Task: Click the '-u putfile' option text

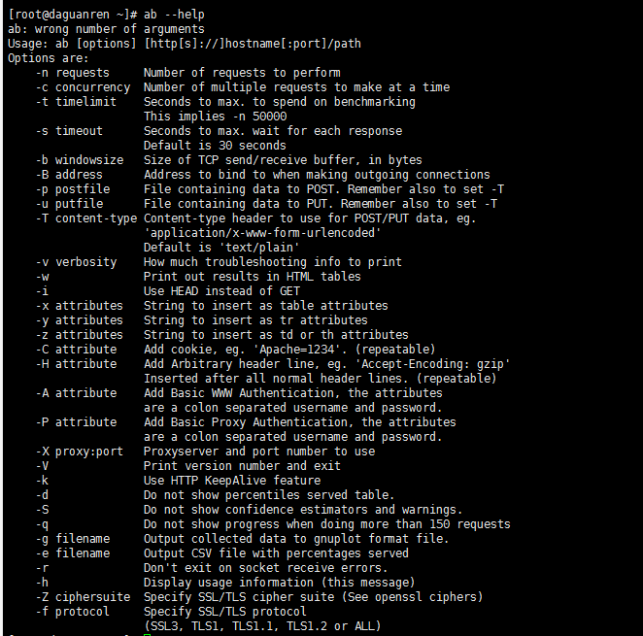Action: [x=69, y=204]
